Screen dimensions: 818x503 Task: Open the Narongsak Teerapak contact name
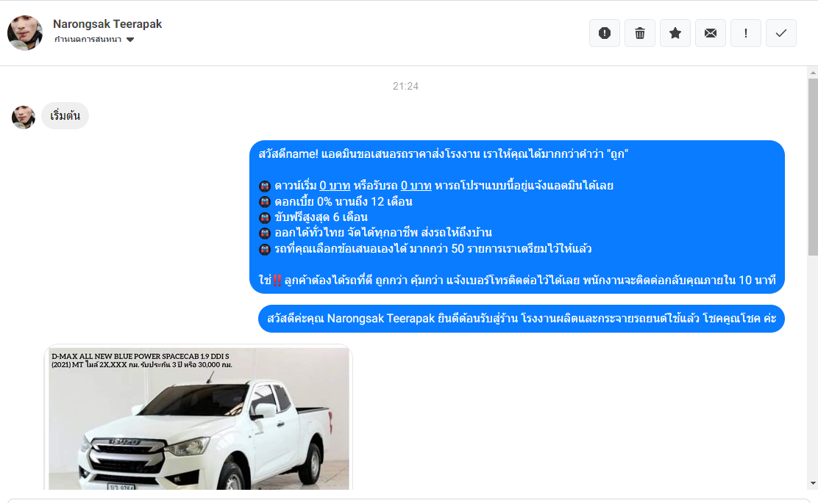tap(107, 24)
